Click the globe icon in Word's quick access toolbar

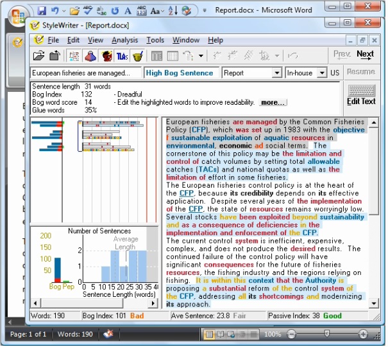(x=187, y=11)
